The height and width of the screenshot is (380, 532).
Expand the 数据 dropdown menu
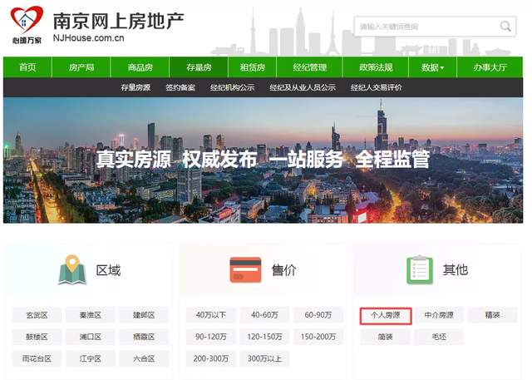click(x=432, y=67)
